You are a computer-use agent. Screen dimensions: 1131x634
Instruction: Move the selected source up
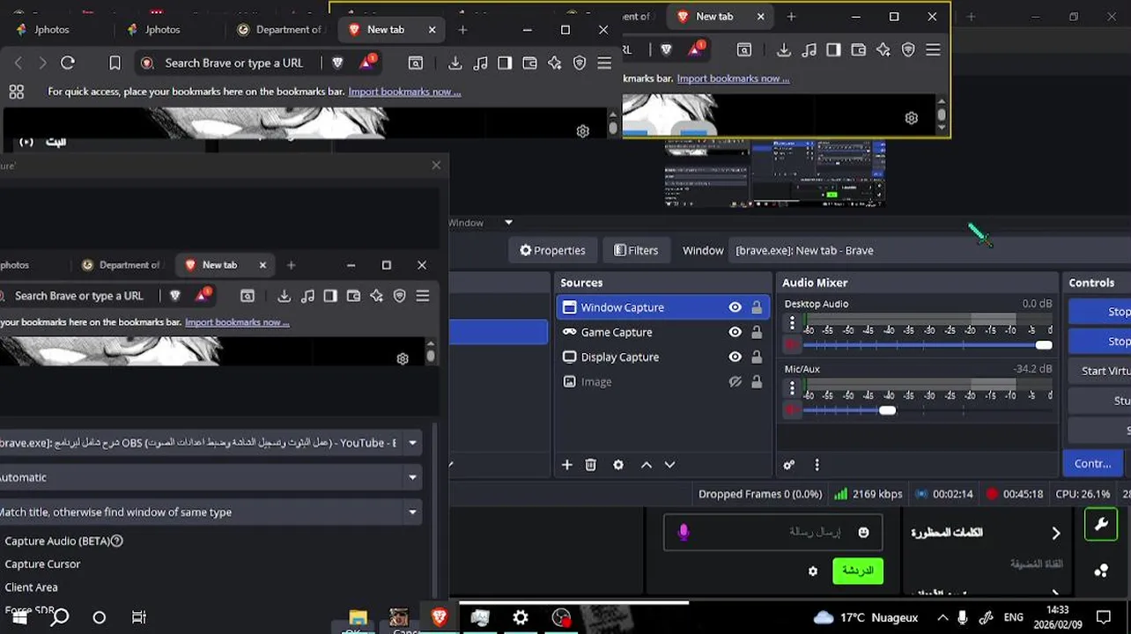coord(646,465)
